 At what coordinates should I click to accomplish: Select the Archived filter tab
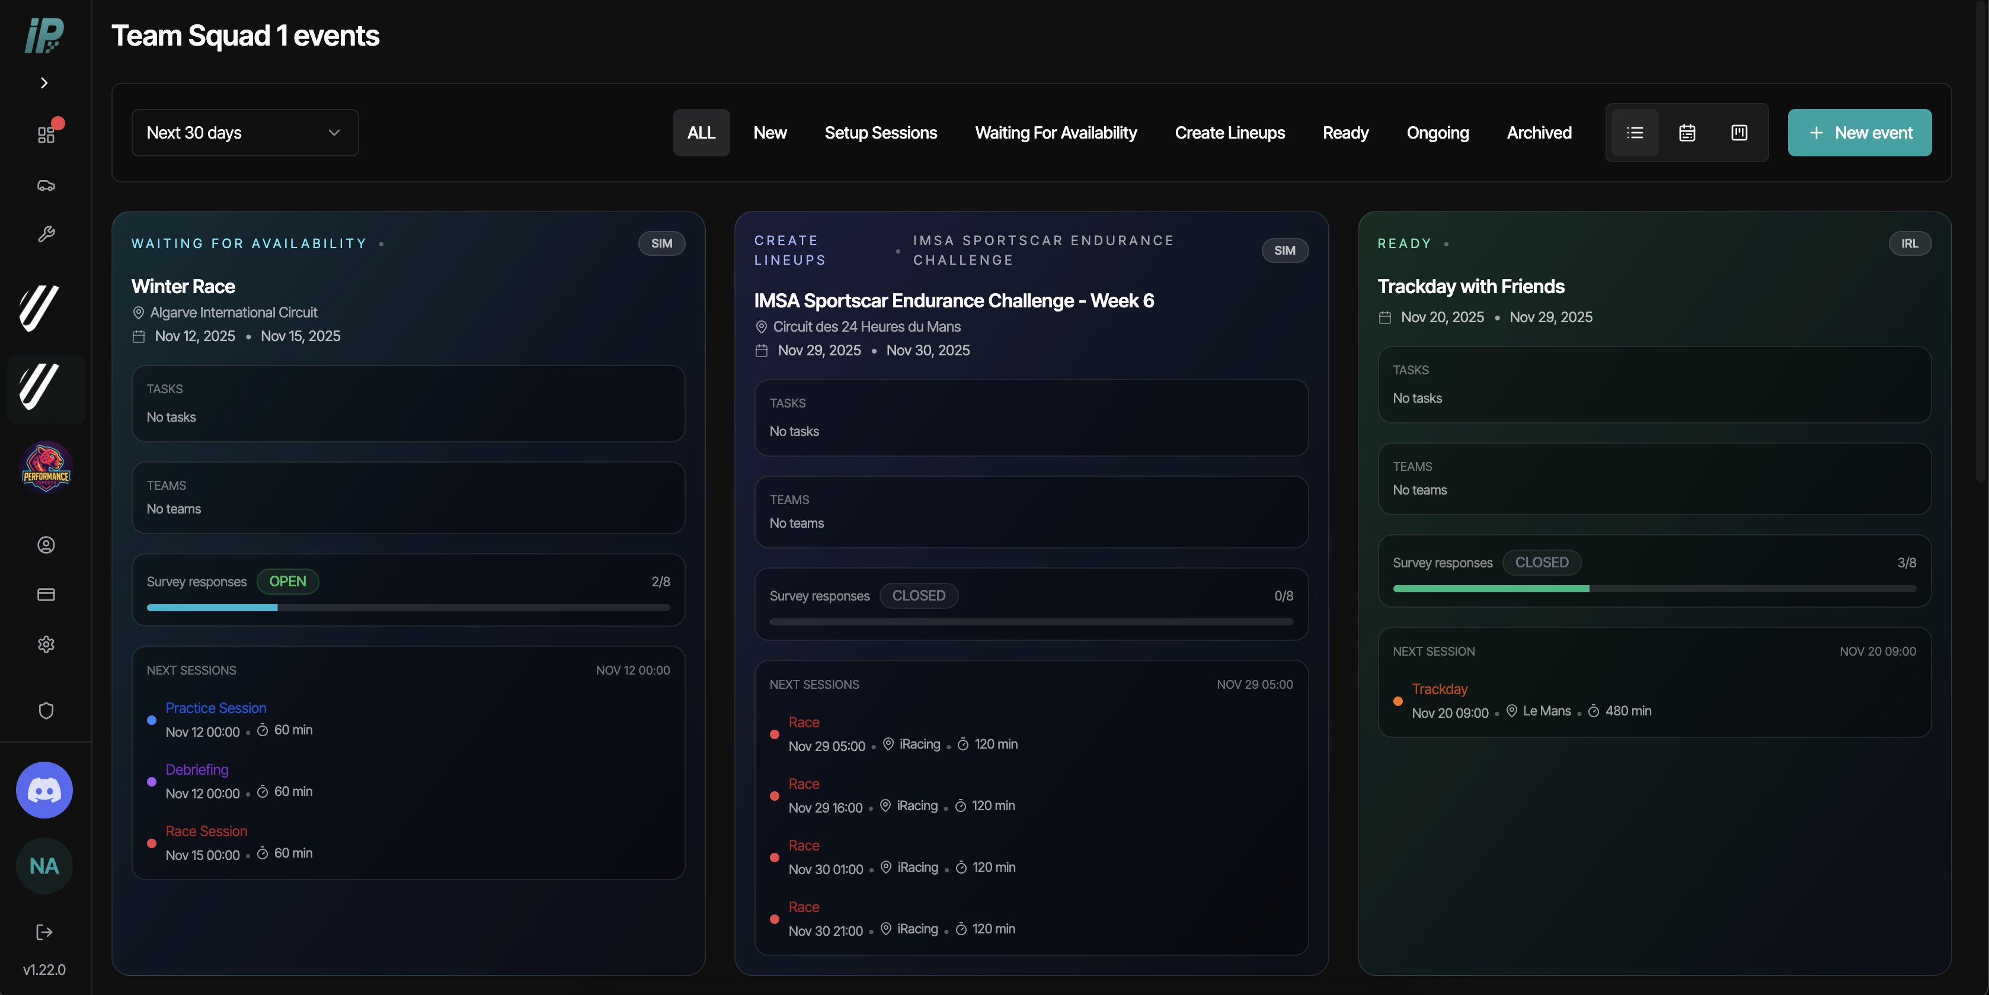pyautogui.click(x=1539, y=133)
